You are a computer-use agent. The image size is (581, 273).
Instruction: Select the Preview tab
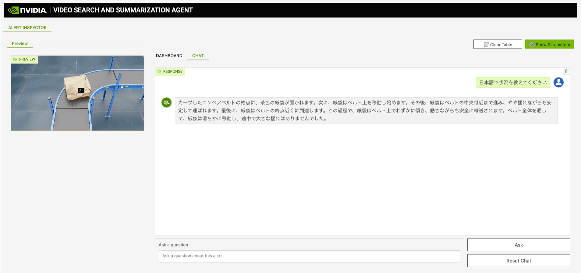(x=20, y=43)
